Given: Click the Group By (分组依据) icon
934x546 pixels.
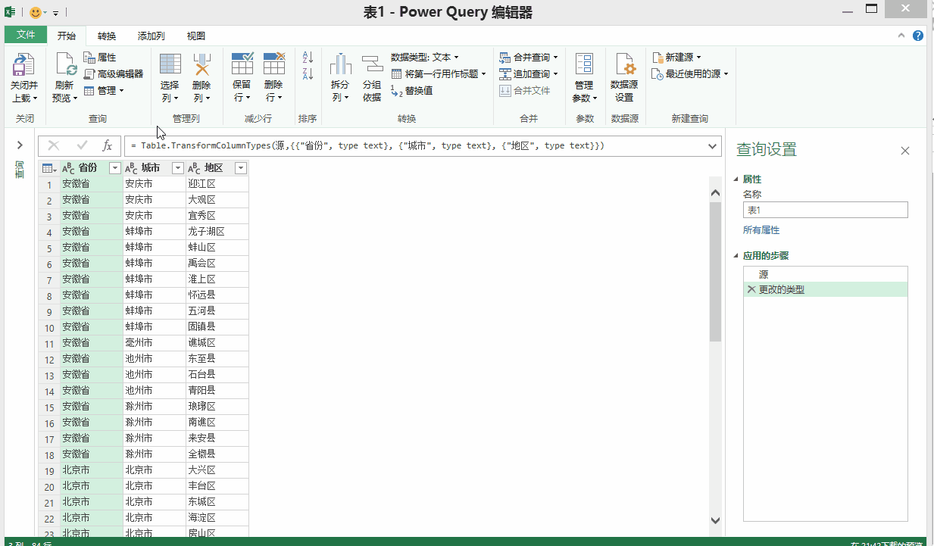Looking at the screenshot, I should (x=371, y=65).
